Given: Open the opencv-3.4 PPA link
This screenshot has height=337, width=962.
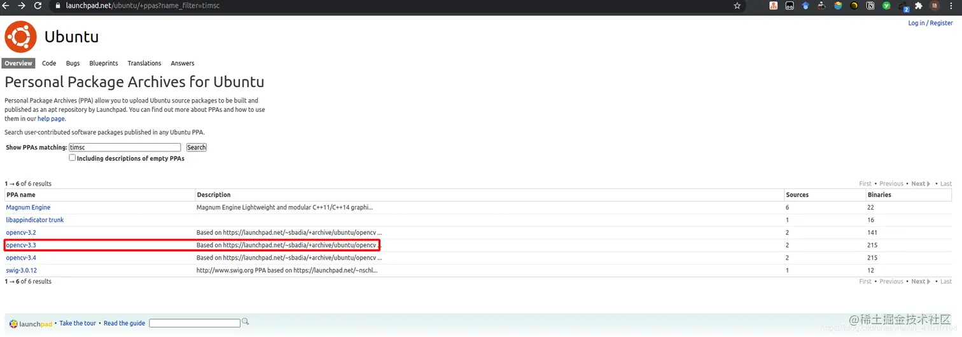Looking at the screenshot, I should click(21, 258).
